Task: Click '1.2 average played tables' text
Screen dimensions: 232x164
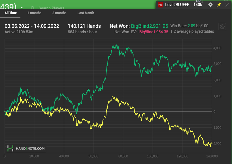Action: point(192,31)
